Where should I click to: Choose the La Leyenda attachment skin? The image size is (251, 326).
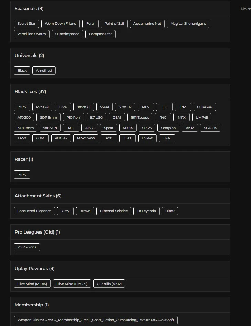(x=146, y=211)
